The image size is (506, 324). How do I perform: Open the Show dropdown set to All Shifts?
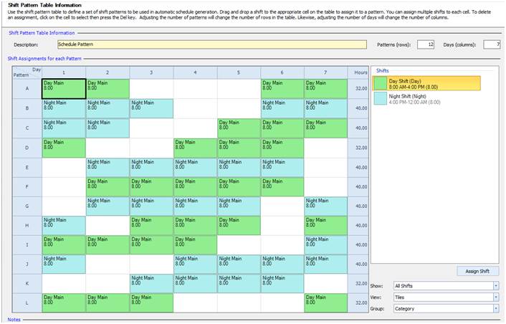446,286
